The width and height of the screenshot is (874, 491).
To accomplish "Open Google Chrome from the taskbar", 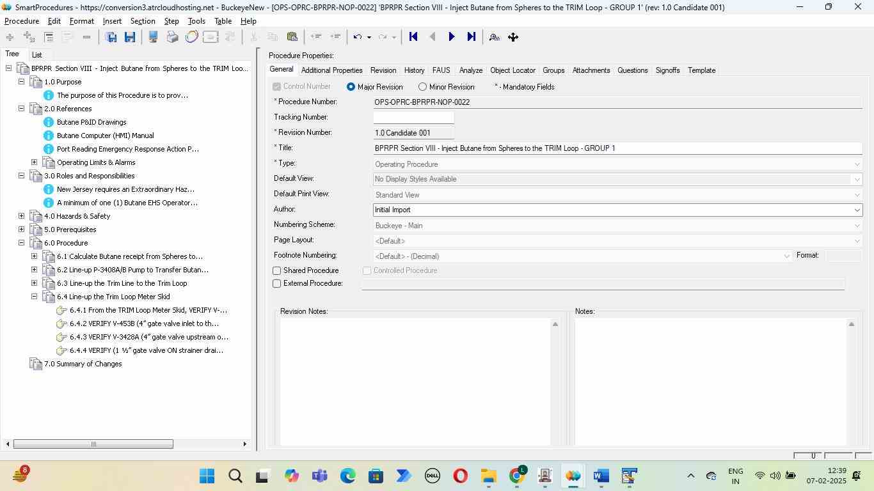I will [517, 476].
